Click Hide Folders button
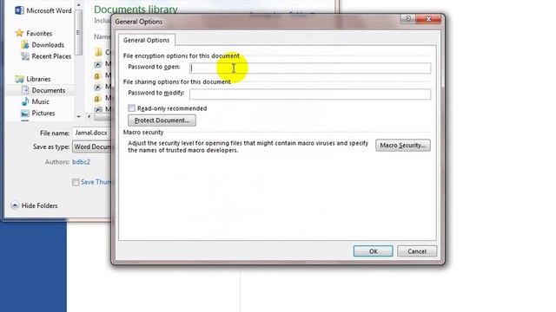Viewport: 556px width, 312px height. pyautogui.click(x=34, y=205)
